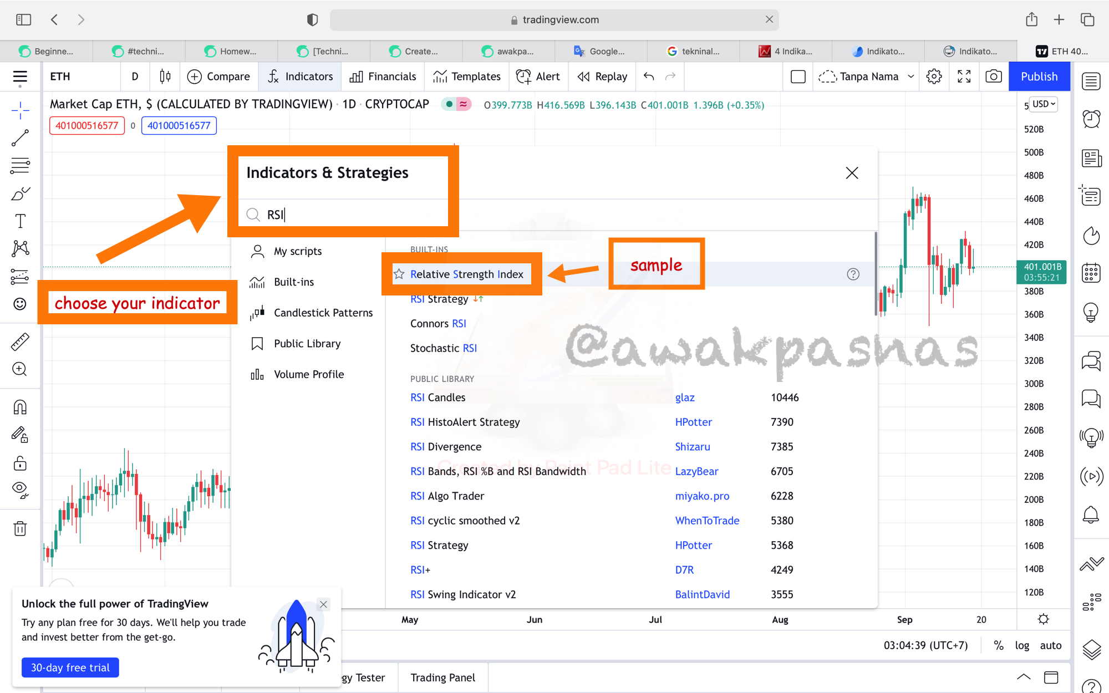This screenshot has height=693, width=1109.
Task: Enter fullscreen mode icon
Action: [964, 77]
